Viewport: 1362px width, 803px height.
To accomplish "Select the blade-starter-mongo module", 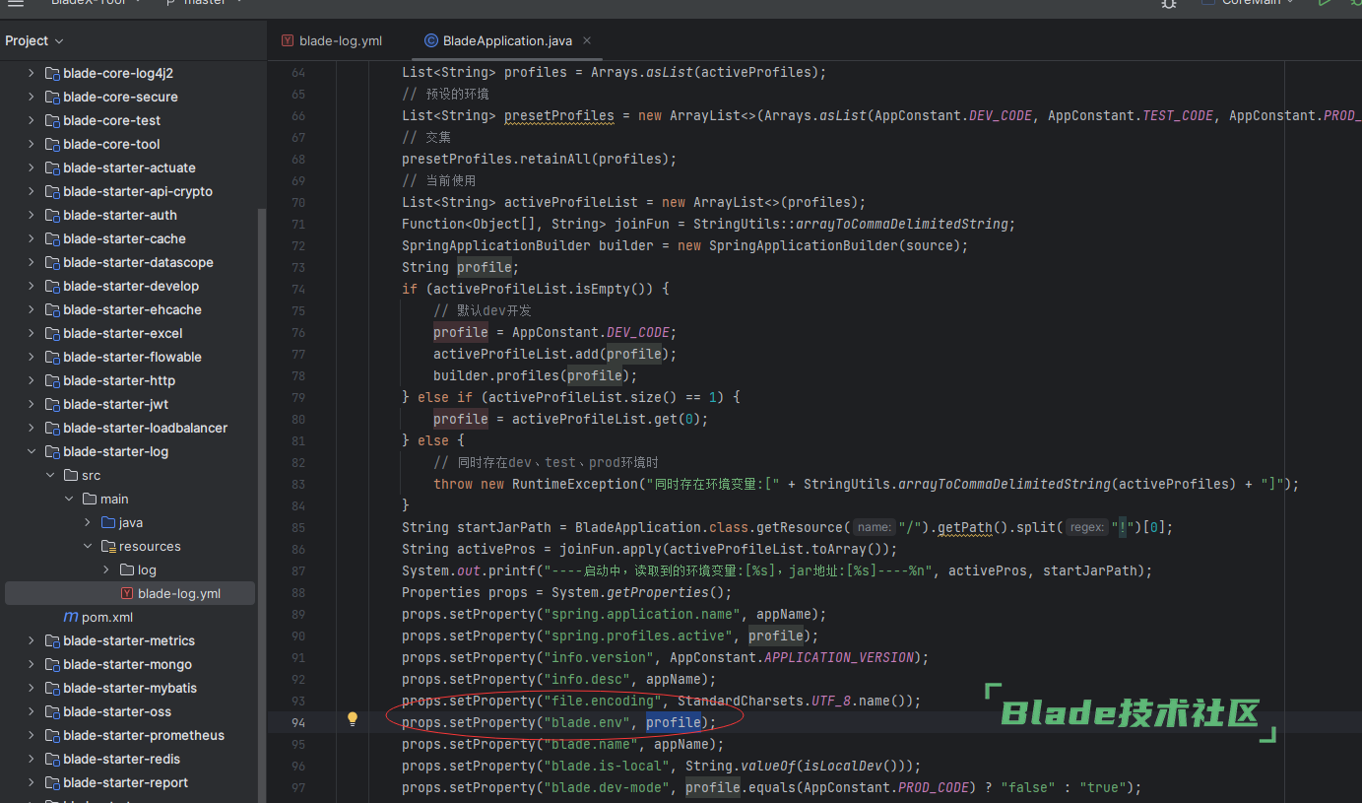I will (128, 664).
